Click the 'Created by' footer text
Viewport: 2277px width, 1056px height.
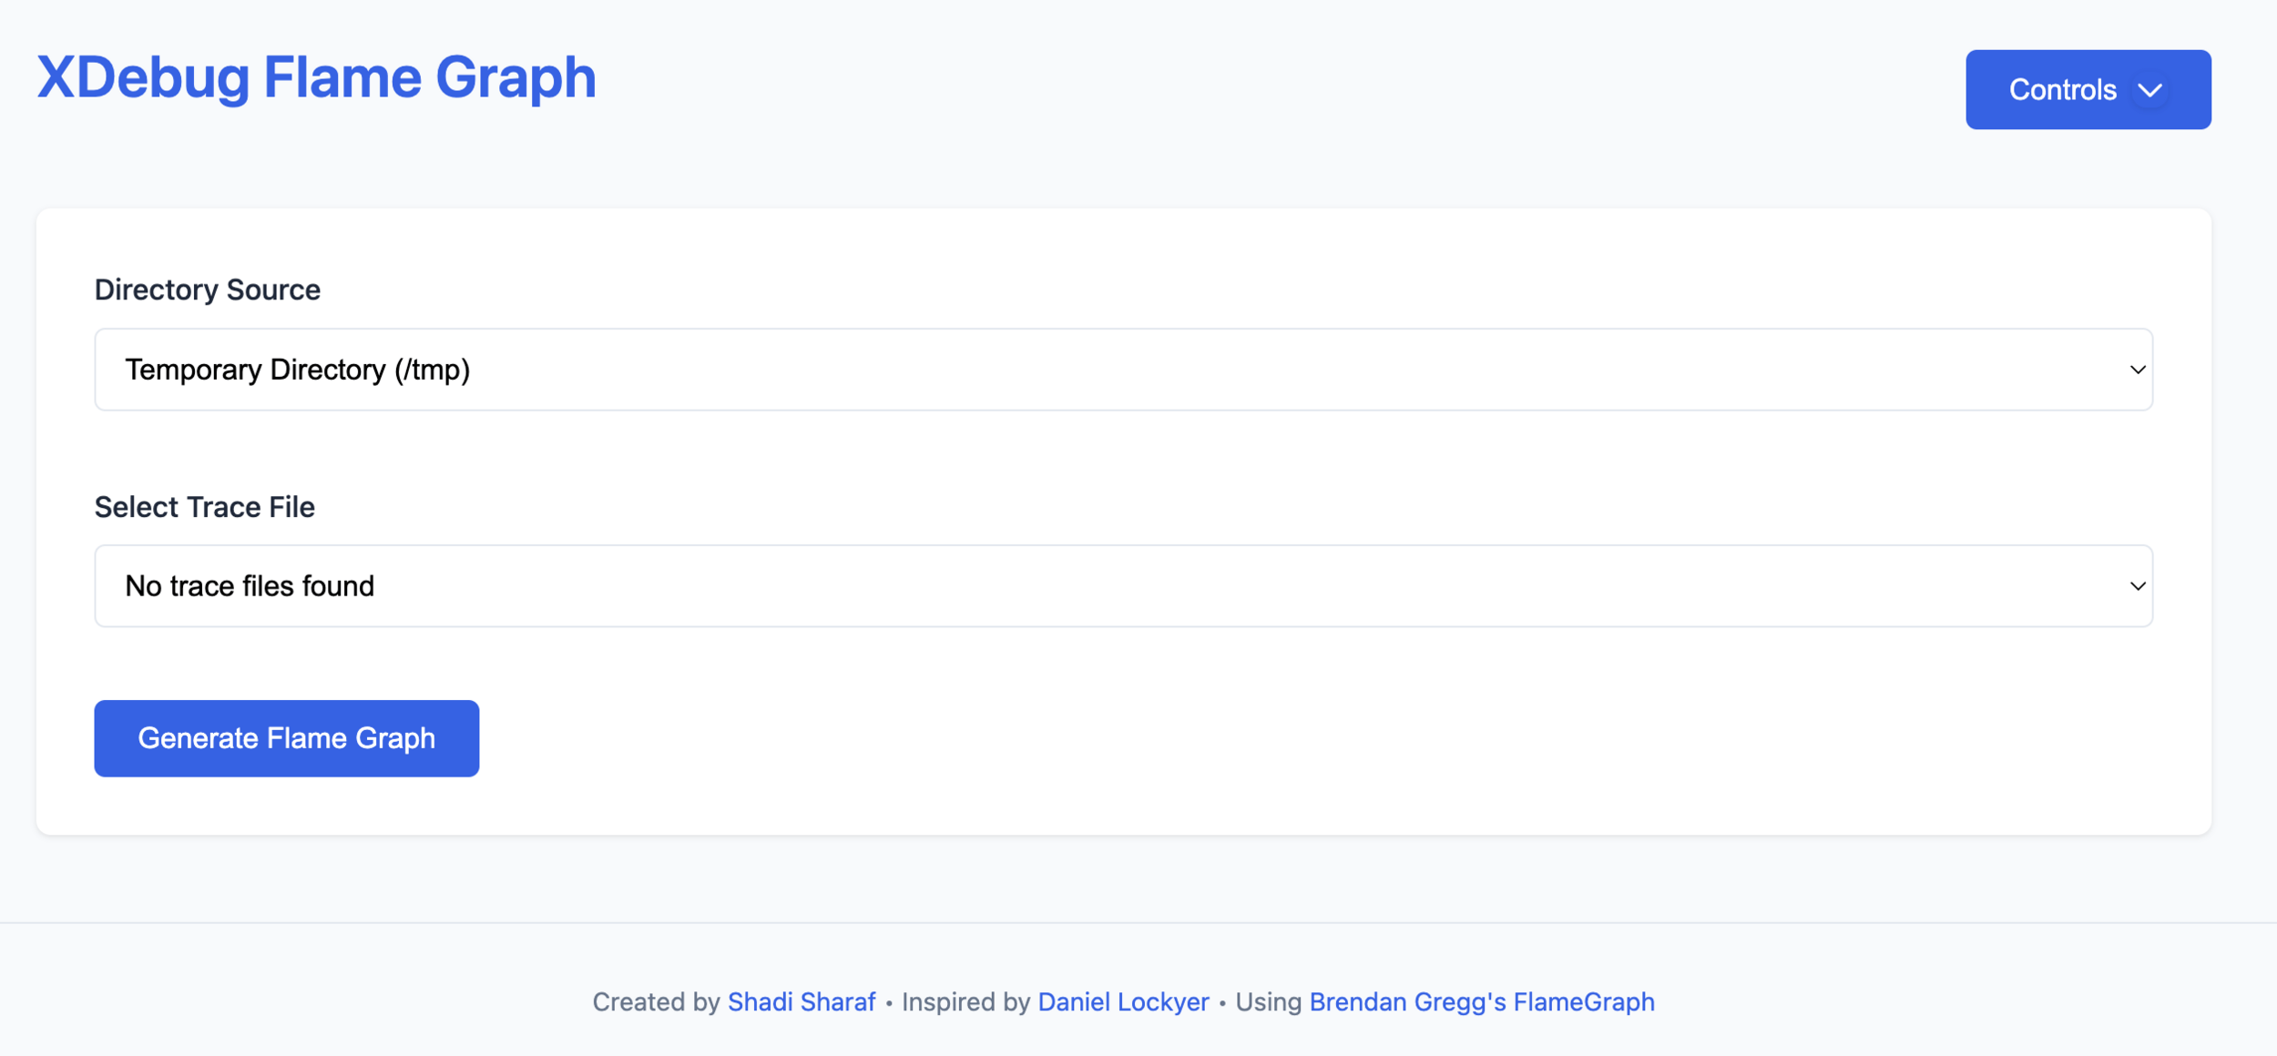click(656, 1001)
